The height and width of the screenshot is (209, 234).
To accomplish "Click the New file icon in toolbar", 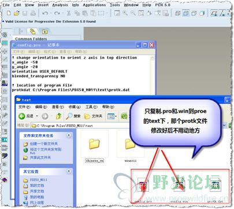I will pos(9,13).
